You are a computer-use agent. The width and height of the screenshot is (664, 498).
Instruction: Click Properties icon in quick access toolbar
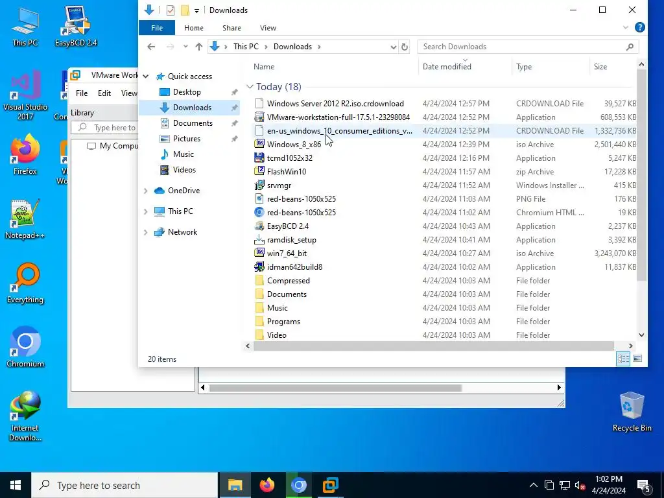click(x=171, y=10)
